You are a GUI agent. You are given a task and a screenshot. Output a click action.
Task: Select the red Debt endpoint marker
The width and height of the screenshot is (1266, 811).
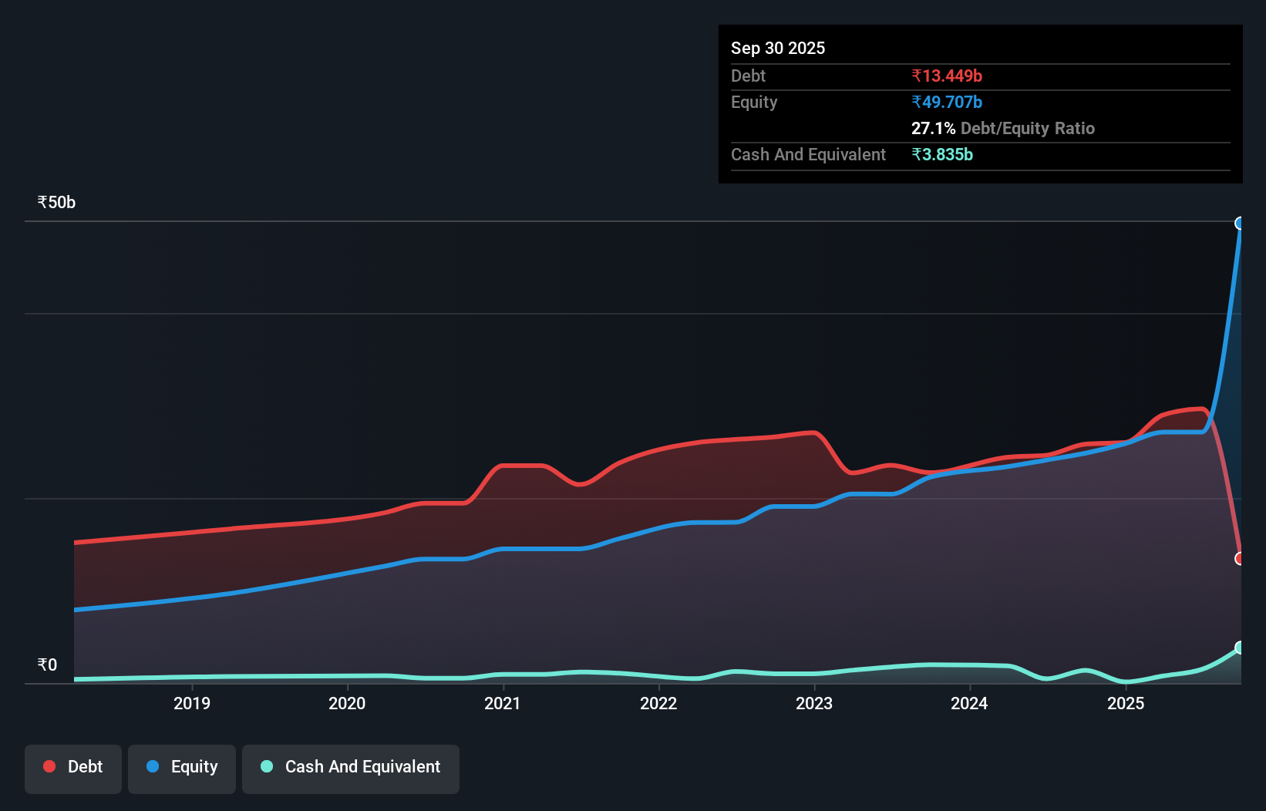(1240, 560)
